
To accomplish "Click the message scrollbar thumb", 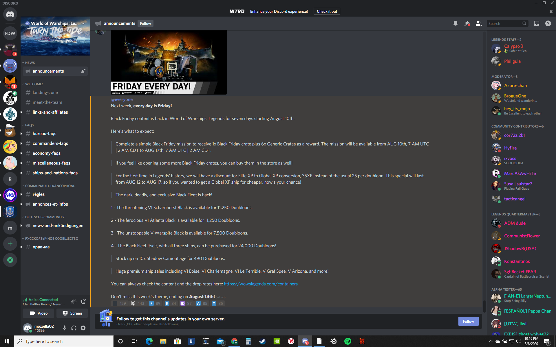I will pyautogui.click(x=484, y=306).
